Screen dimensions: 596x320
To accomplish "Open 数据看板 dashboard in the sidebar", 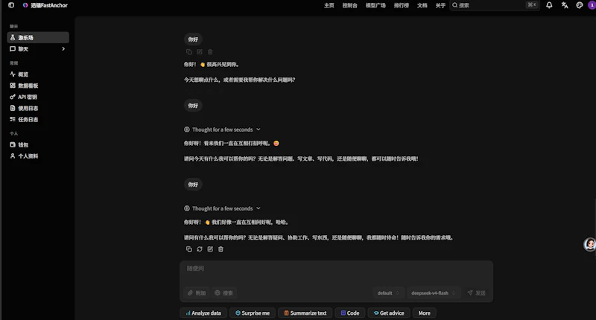I will point(38,86).
